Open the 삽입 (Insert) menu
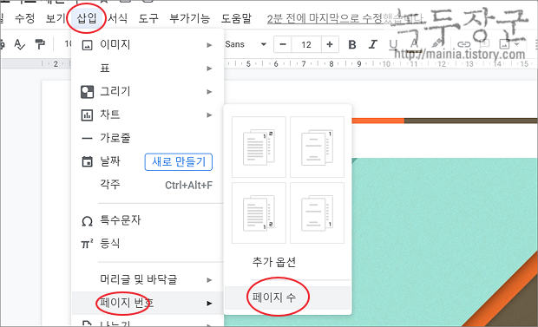The image size is (538, 327). click(87, 18)
